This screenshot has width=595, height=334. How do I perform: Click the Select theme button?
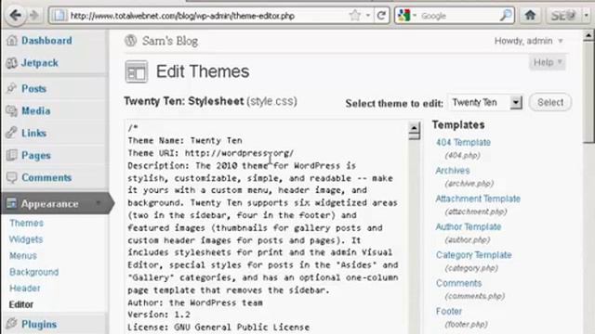pos(549,102)
